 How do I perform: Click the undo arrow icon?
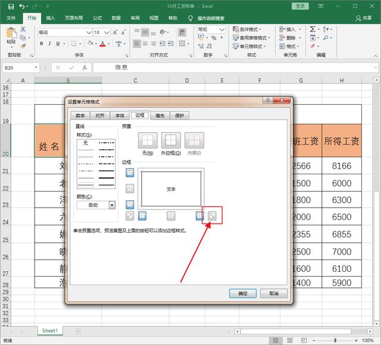click(22, 7)
